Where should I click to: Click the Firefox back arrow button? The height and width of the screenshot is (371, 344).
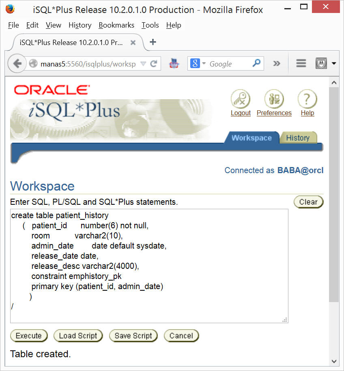click(x=17, y=63)
